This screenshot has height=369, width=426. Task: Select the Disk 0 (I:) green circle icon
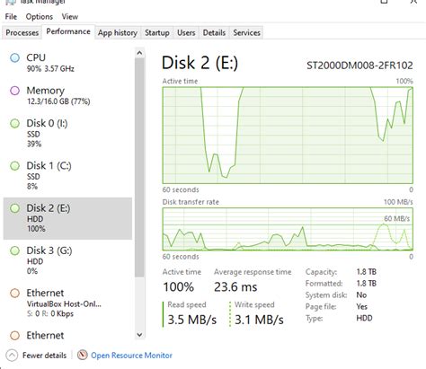click(14, 123)
